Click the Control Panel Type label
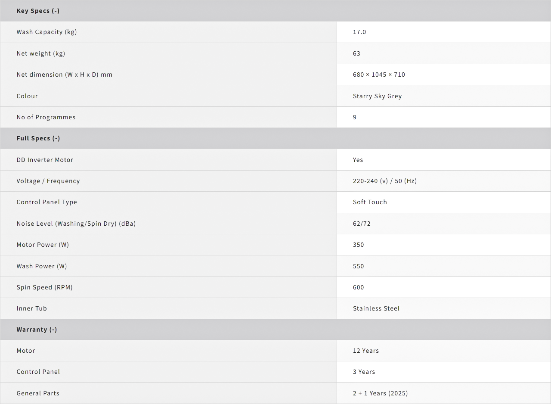This screenshot has height=404, width=551. point(47,202)
